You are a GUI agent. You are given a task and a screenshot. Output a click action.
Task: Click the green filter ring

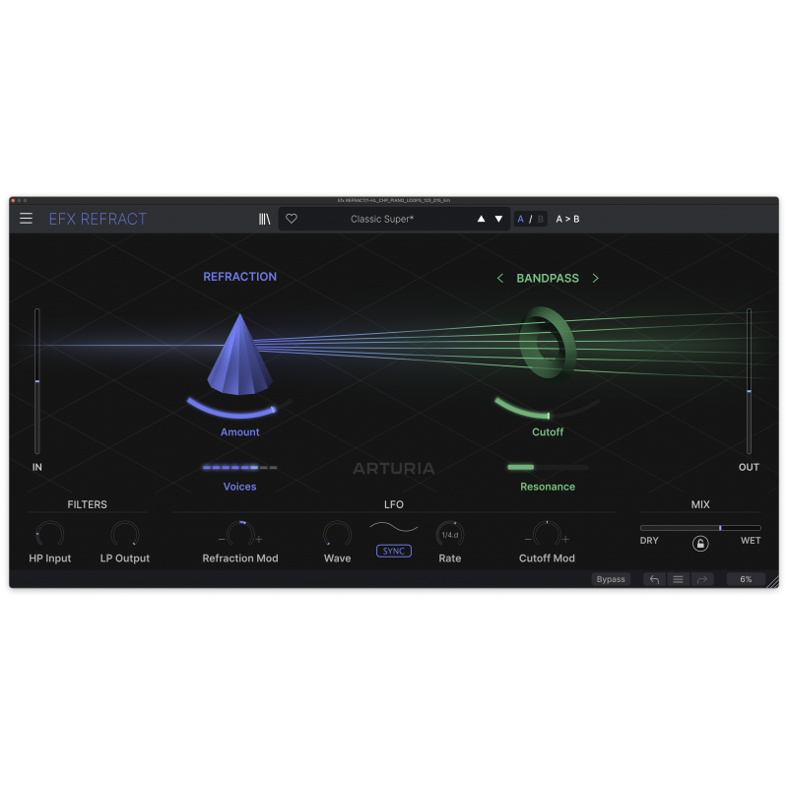(547, 342)
